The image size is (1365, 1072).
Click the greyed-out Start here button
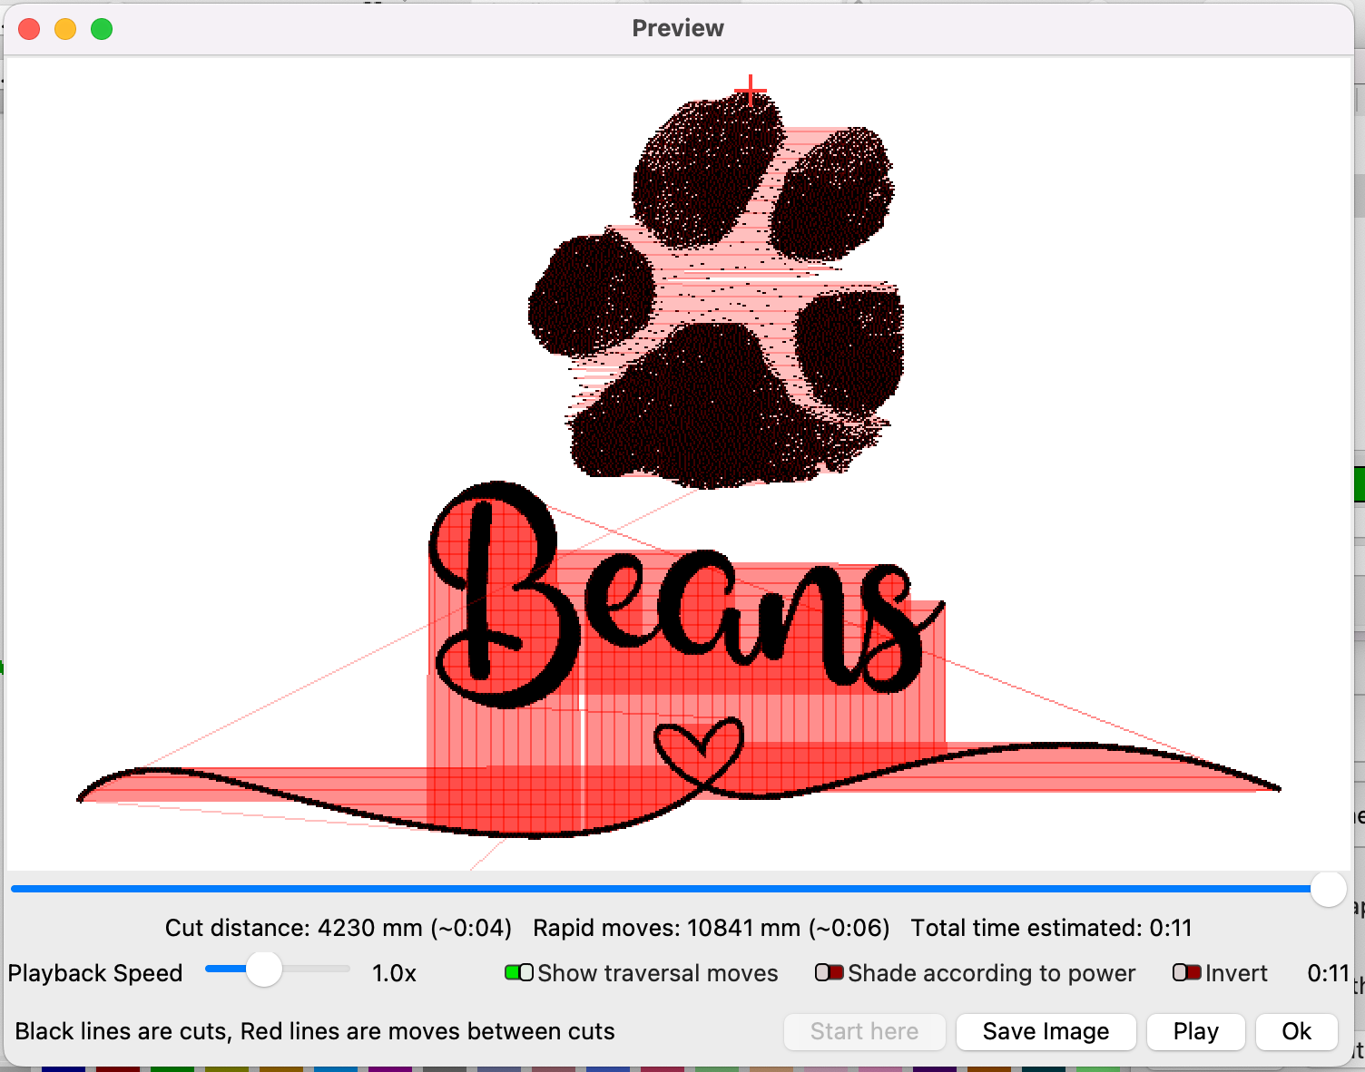click(864, 1031)
